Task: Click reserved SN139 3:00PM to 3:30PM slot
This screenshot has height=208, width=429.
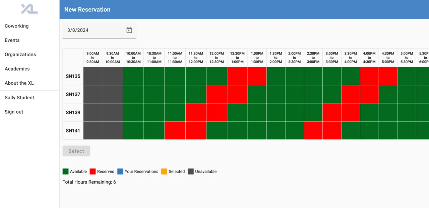Action: pyautogui.click(x=332, y=112)
